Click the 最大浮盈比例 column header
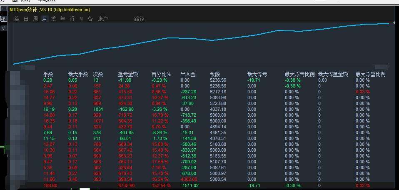Viewport: 399px width, 190px height. pos(370,74)
